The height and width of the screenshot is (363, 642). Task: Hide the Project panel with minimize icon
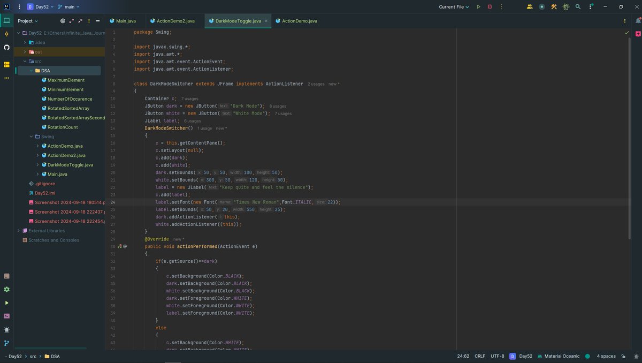coord(98,21)
